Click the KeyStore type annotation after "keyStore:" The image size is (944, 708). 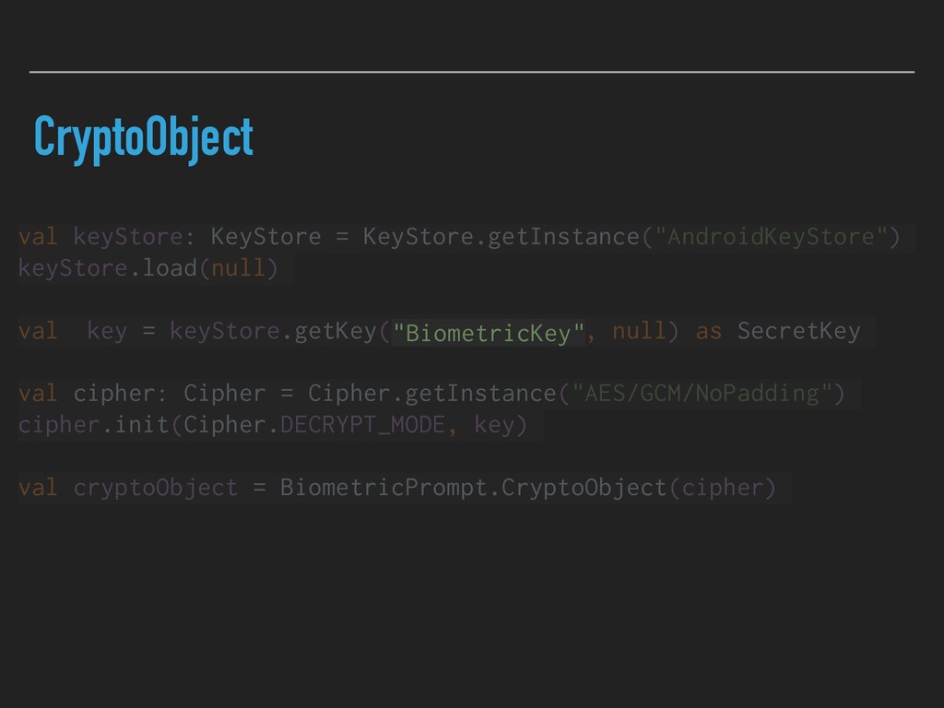click(x=265, y=237)
